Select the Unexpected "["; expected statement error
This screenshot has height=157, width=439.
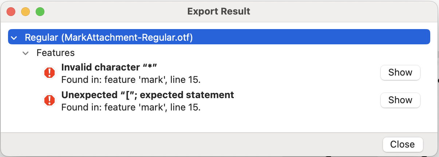point(147,95)
